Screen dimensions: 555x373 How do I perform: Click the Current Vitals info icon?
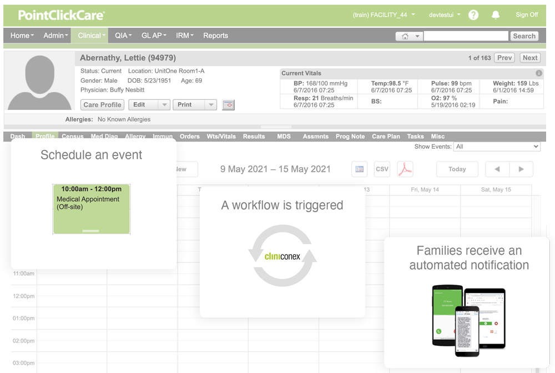pyautogui.click(x=539, y=73)
